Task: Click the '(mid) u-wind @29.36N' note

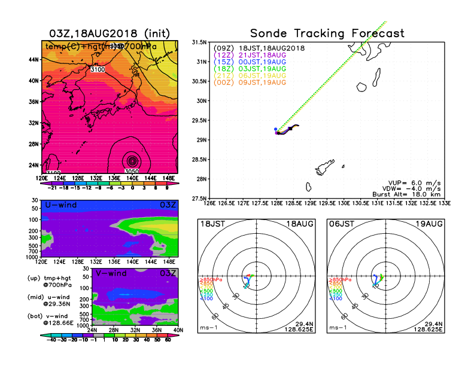Action: [48, 300]
